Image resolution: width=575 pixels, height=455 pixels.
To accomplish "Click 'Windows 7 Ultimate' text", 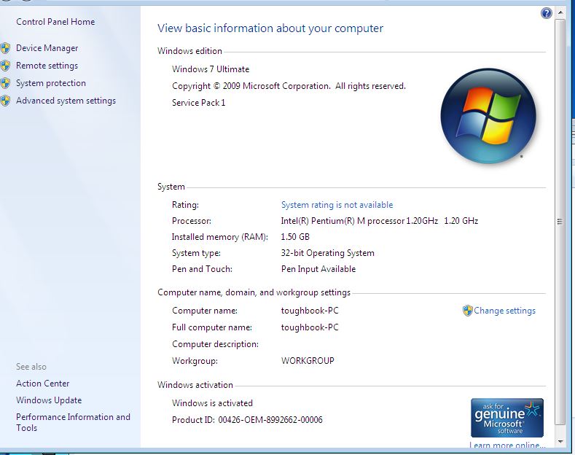I will [211, 69].
